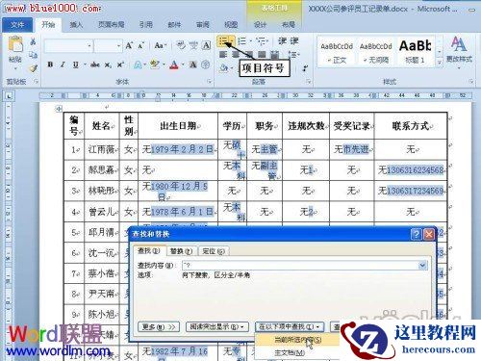The width and height of the screenshot is (481, 361).
Task: Expand the Font Color arrow
Action: [183, 65]
